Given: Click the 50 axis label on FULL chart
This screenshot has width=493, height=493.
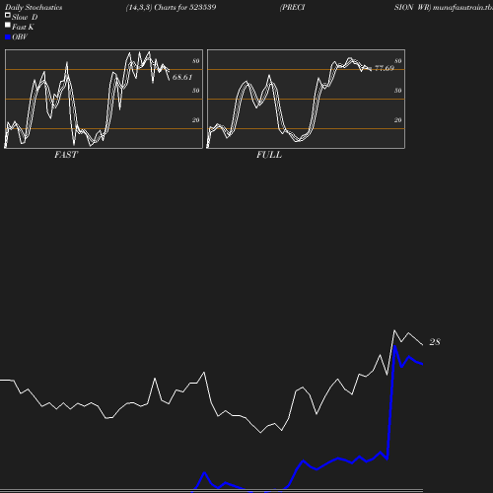Looking at the screenshot, I should (398, 91).
